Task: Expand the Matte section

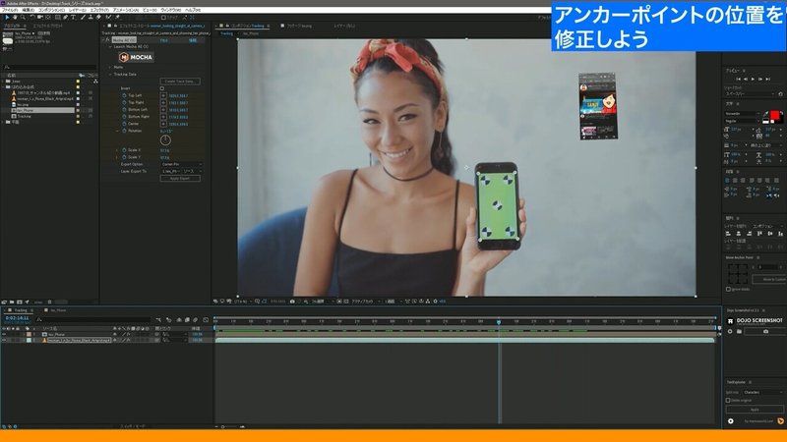Action: point(110,67)
